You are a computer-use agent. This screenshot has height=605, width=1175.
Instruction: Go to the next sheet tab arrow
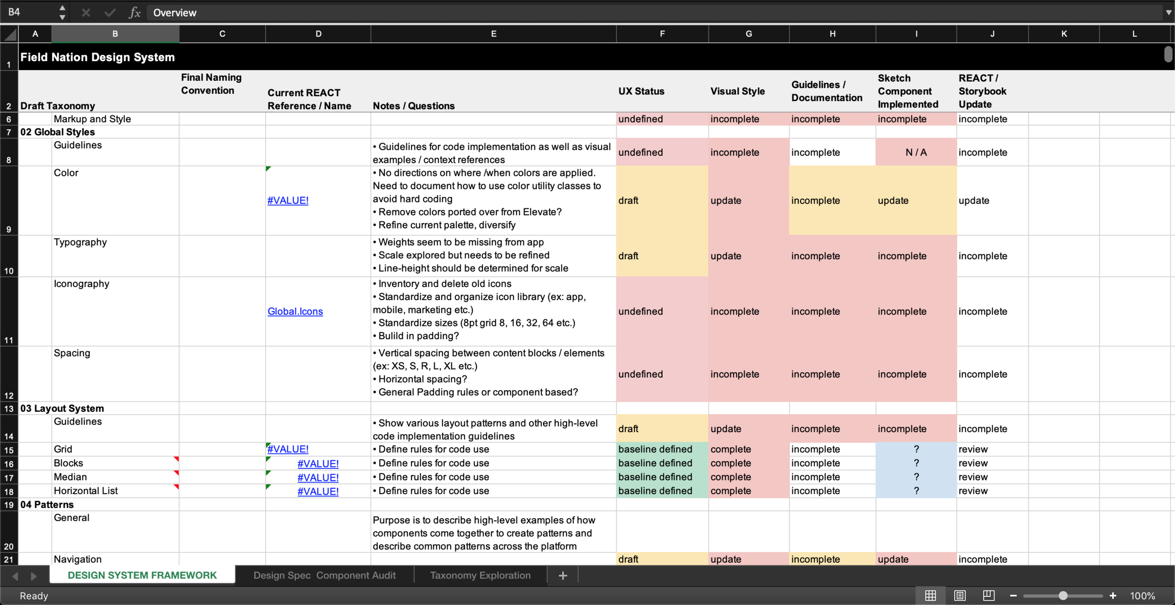(x=33, y=576)
